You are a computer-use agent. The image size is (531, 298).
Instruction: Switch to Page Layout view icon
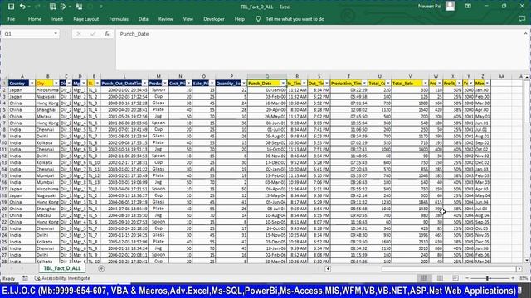(440, 278)
